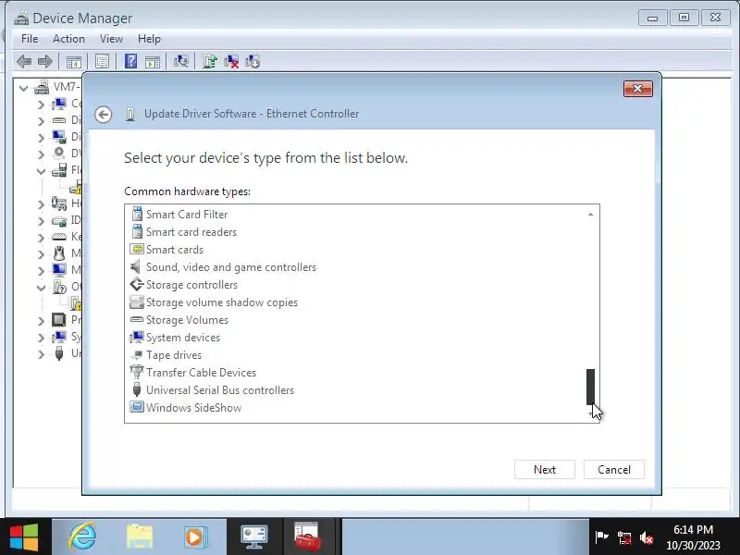Image resolution: width=740 pixels, height=555 pixels.
Task: Open the View menu
Action: pyautogui.click(x=111, y=39)
